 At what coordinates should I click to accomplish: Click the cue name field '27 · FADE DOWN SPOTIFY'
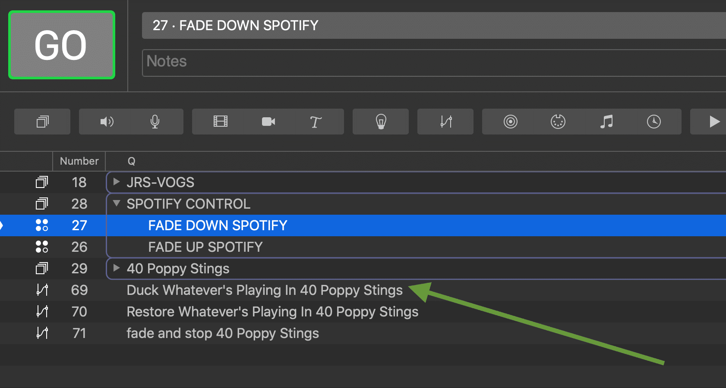434,25
